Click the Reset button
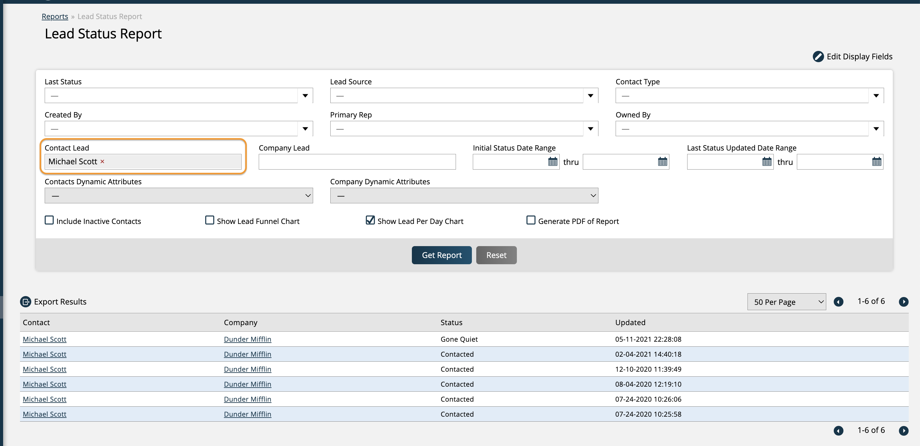920x446 pixels. click(x=496, y=255)
